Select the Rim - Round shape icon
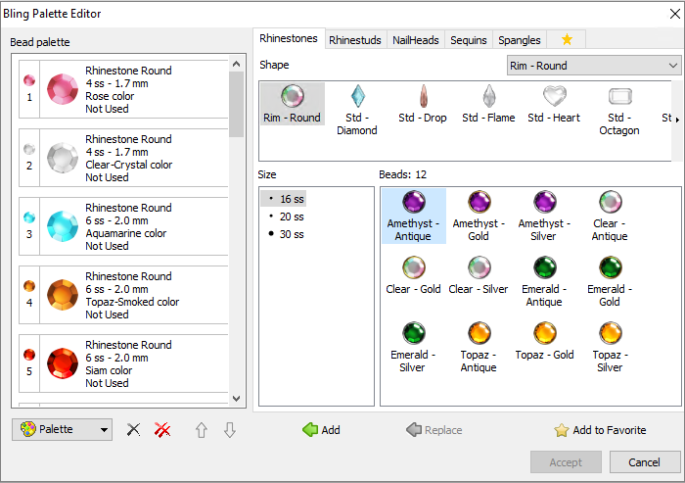The height and width of the screenshot is (483, 685). (x=293, y=104)
